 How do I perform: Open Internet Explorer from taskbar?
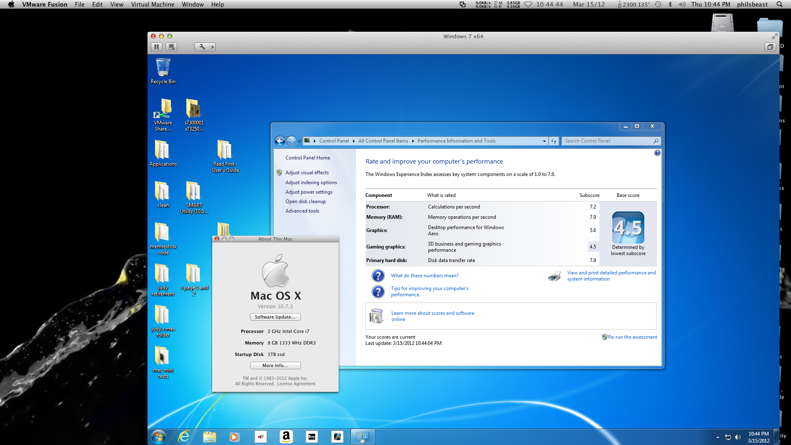[x=184, y=437]
